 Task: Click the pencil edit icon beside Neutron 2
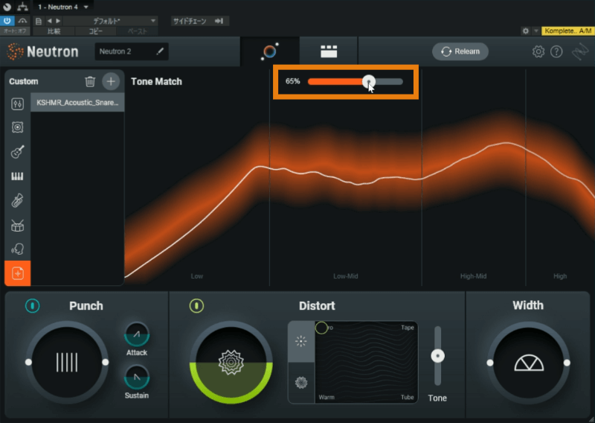pos(160,51)
